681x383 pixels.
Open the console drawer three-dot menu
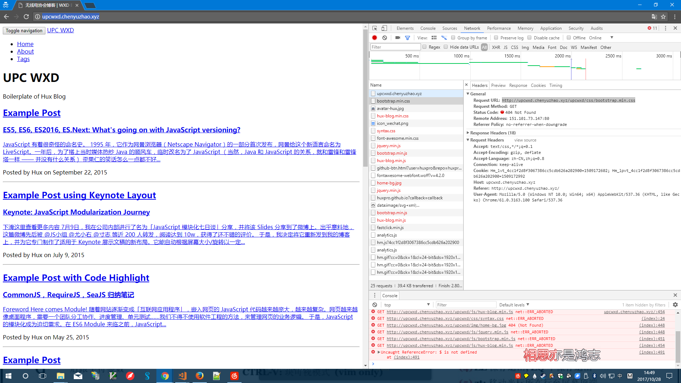click(375, 295)
